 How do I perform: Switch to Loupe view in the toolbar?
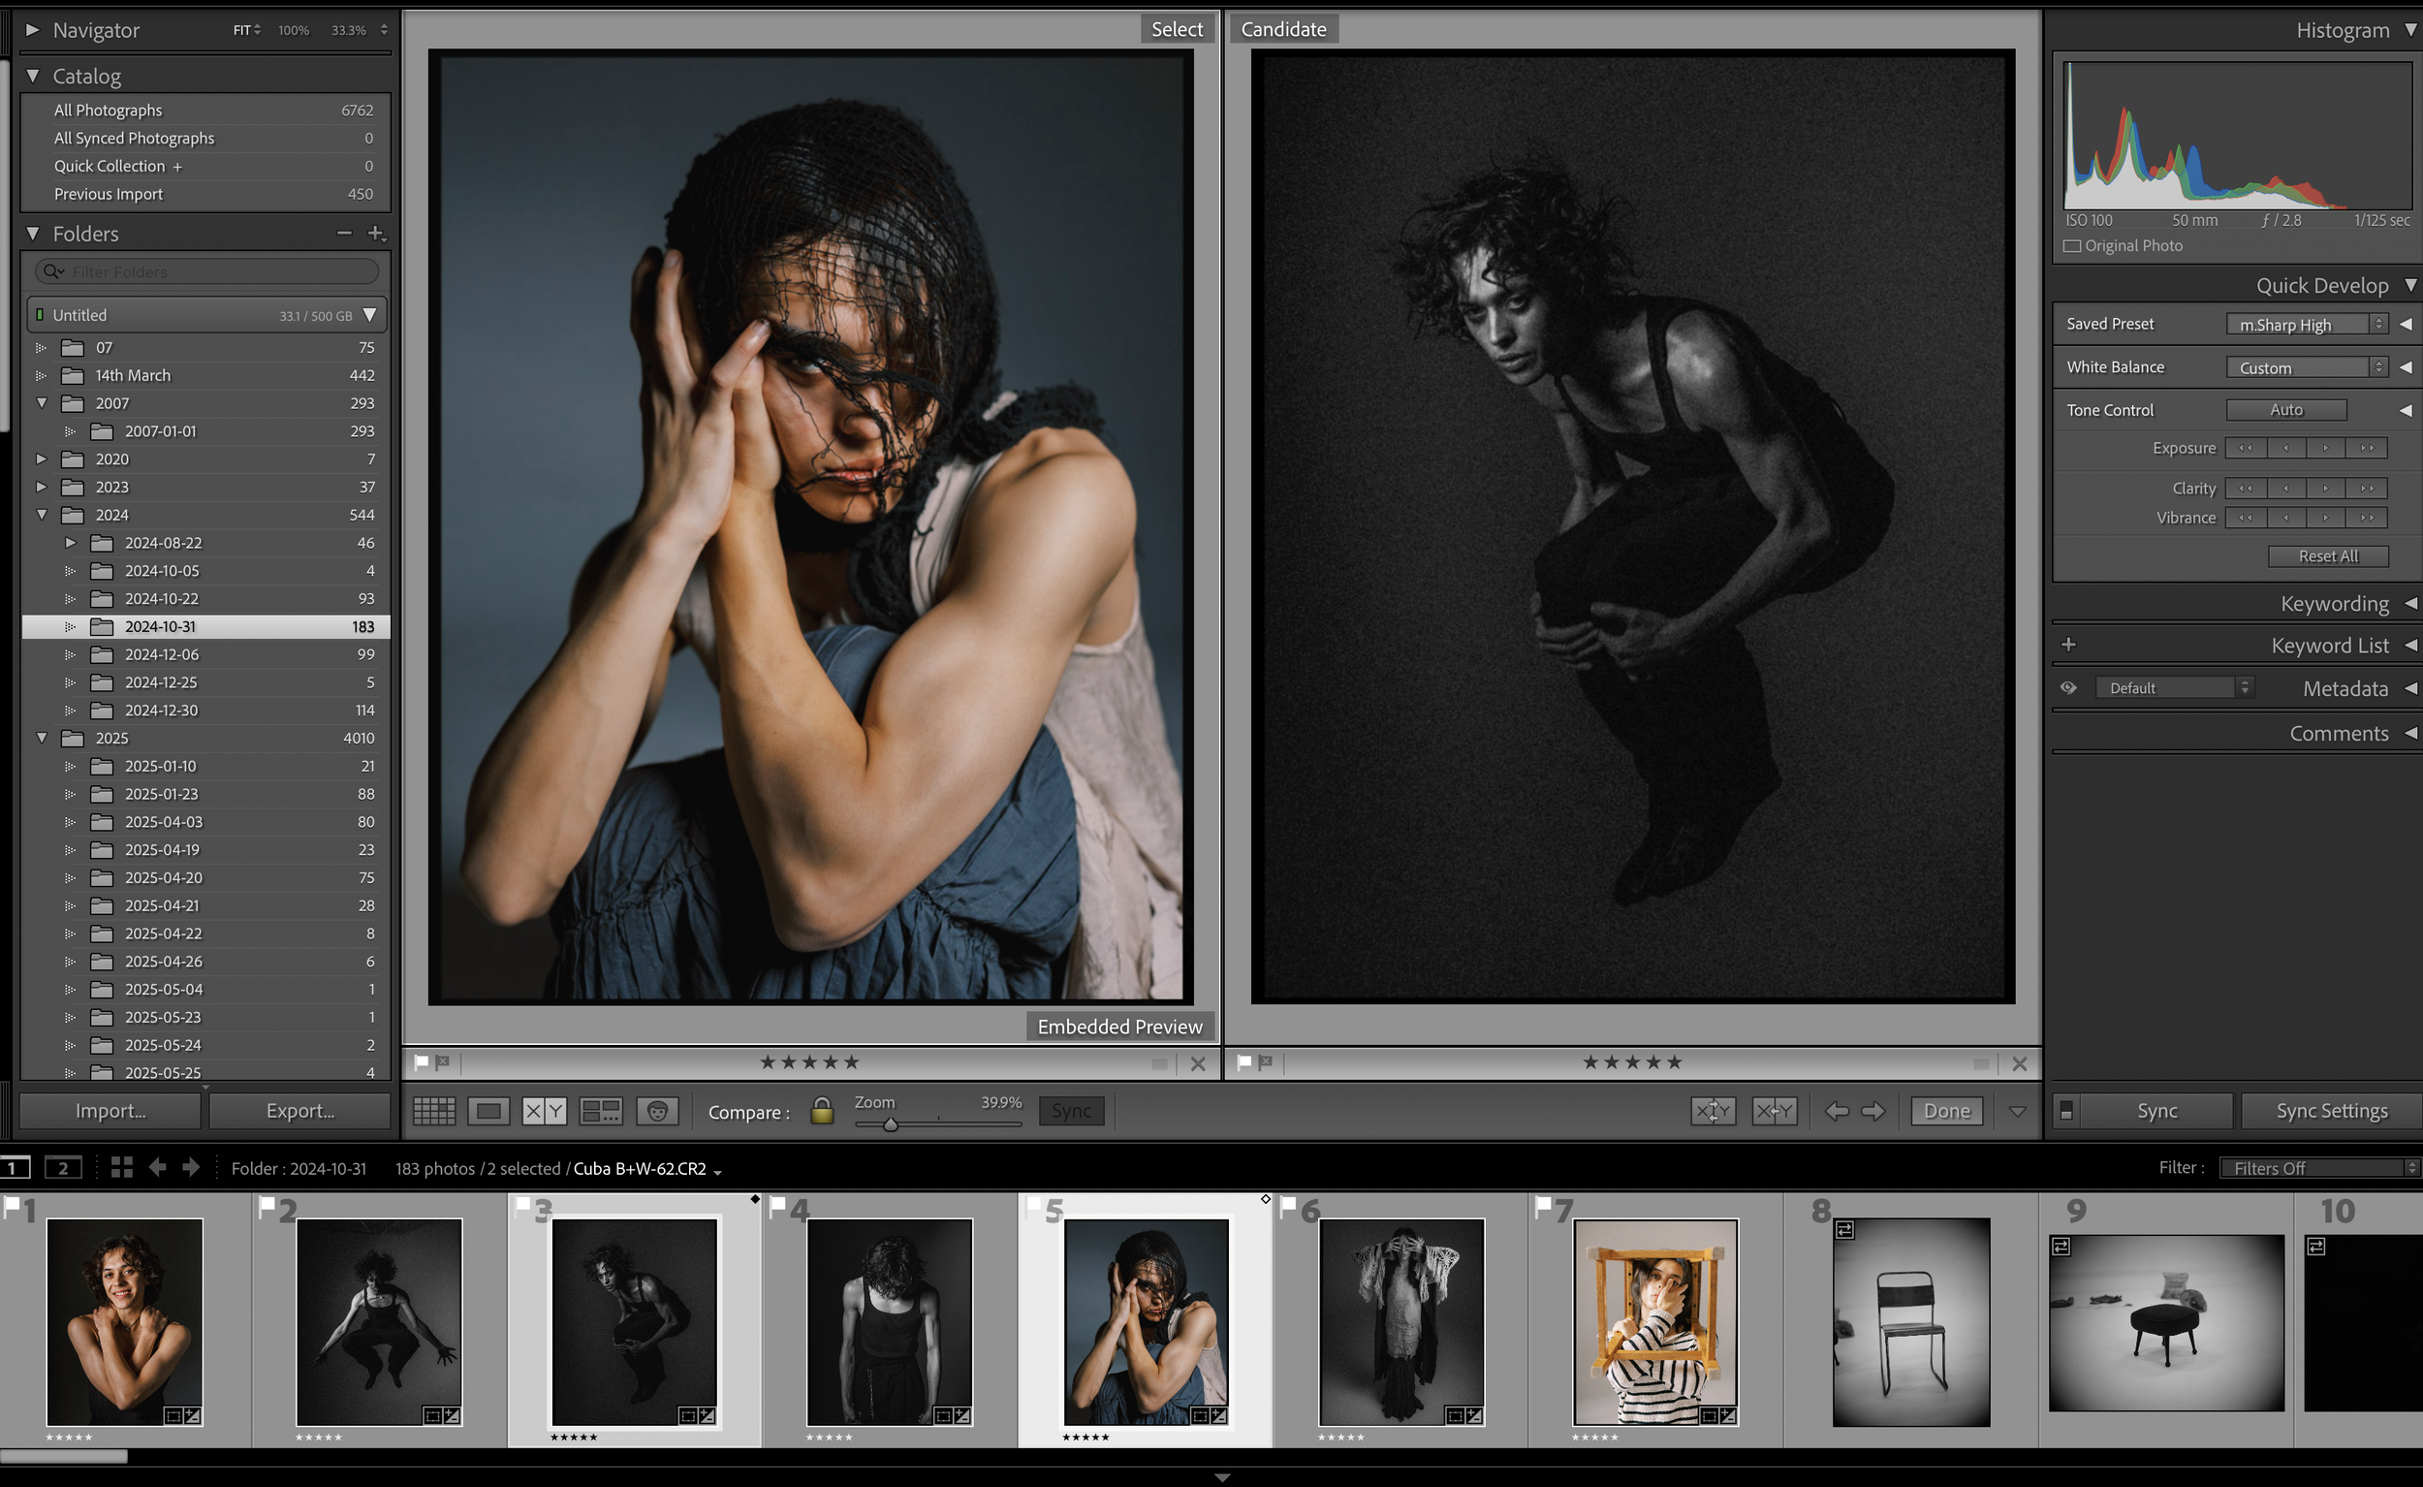(x=488, y=1111)
